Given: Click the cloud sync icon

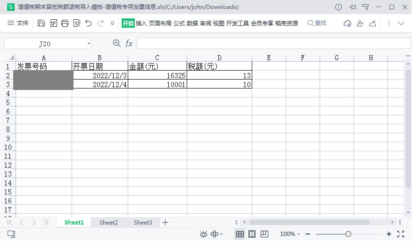Looking at the screenshot, I should point(347,23).
